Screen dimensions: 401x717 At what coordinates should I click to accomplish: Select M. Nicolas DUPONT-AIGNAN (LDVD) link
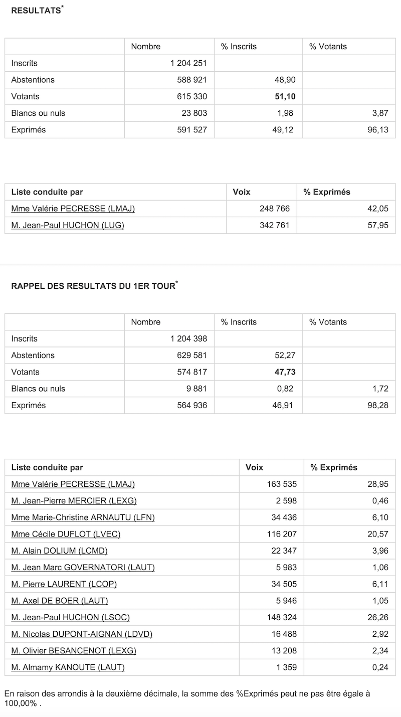point(82,634)
